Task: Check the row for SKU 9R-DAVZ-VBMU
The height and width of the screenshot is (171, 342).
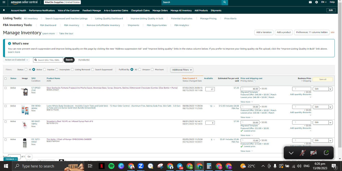Action: tap(6, 121)
